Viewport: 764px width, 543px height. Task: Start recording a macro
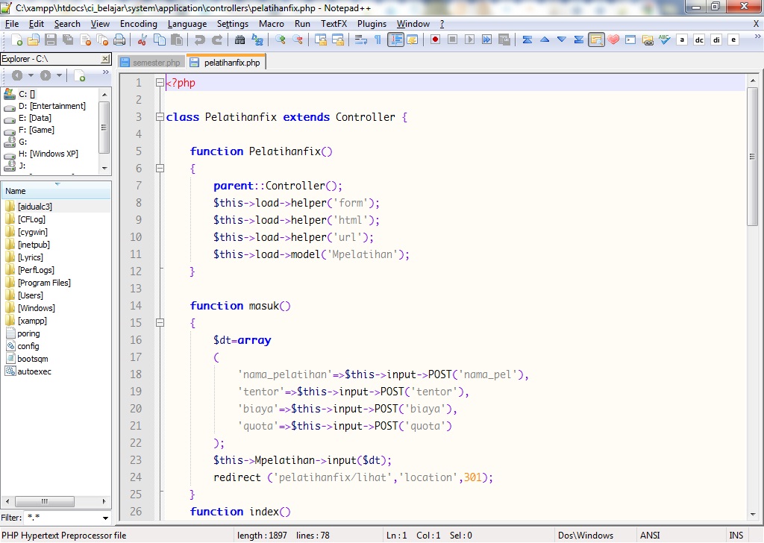(x=435, y=41)
